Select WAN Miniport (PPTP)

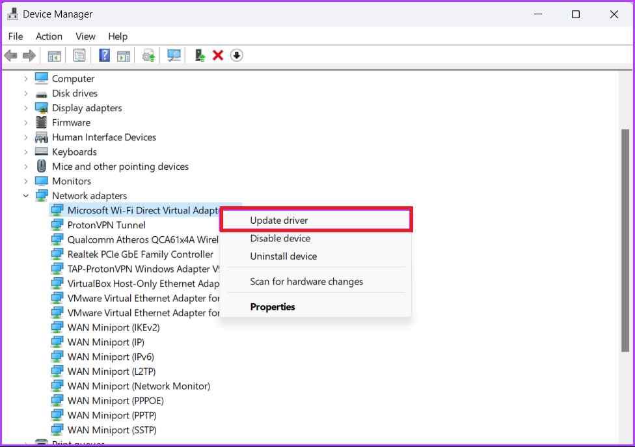point(112,415)
